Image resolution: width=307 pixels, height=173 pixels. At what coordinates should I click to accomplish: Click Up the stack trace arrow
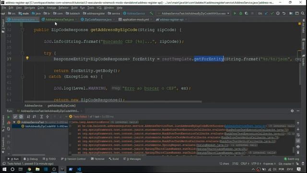pyautogui.click(x=298, y=123)
